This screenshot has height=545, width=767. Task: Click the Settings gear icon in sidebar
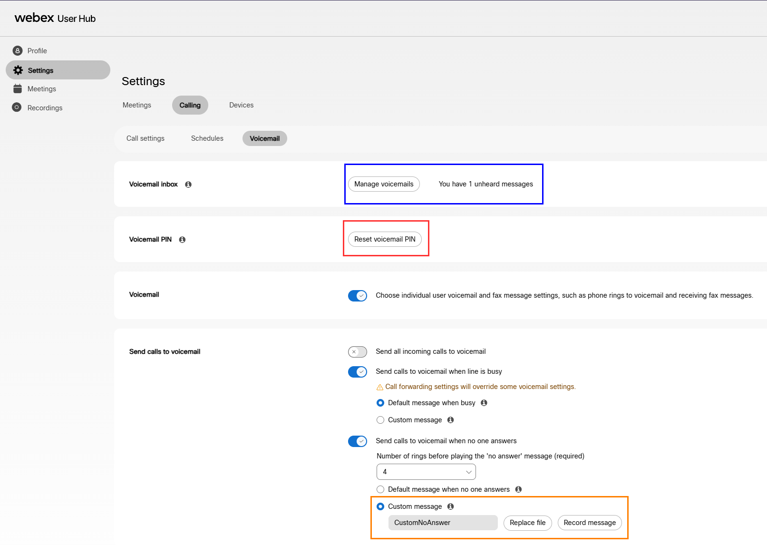click(18, 70)
